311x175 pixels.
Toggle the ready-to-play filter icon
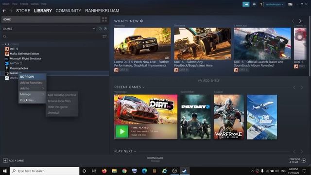(105, 29)
